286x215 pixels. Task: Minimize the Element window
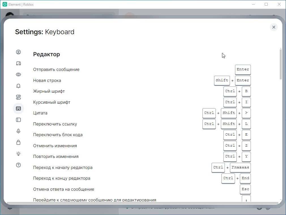click(x=253, y=4)
